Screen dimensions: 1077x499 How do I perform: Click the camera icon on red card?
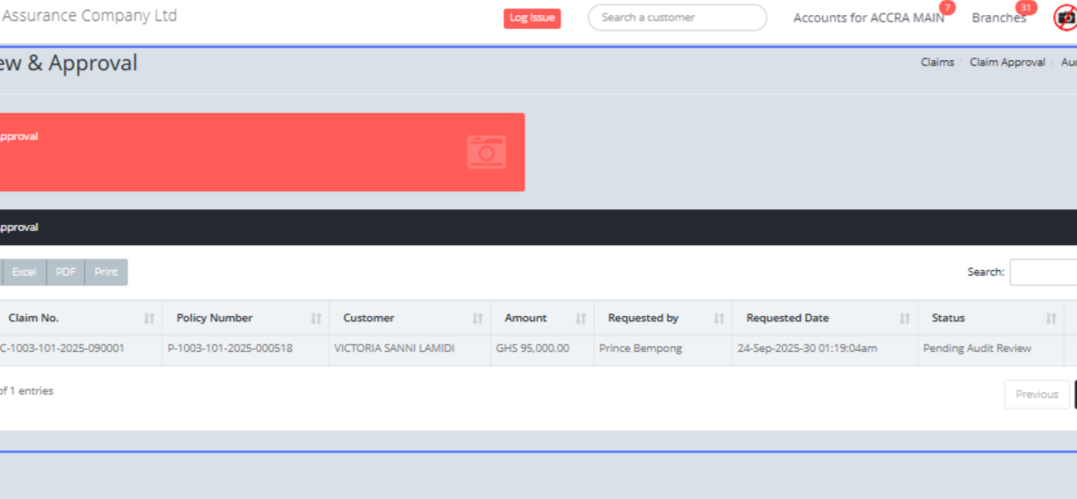click(486, 153)
